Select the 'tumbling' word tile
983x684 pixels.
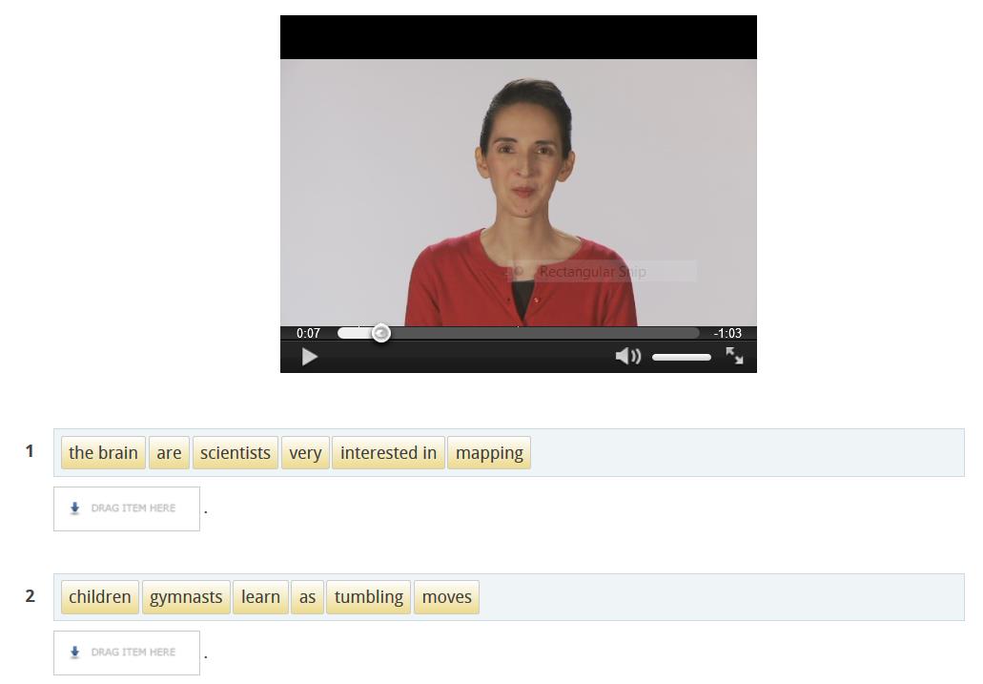(369, 597)
